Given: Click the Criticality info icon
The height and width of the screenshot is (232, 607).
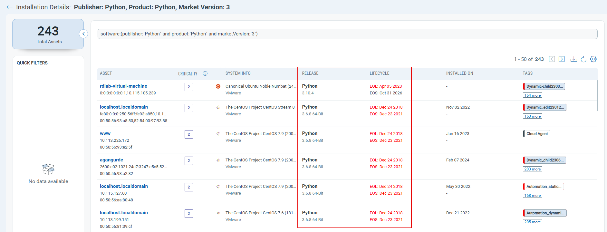Looking at the screenshot, I should pyautogui.click(x=205, y=73).
